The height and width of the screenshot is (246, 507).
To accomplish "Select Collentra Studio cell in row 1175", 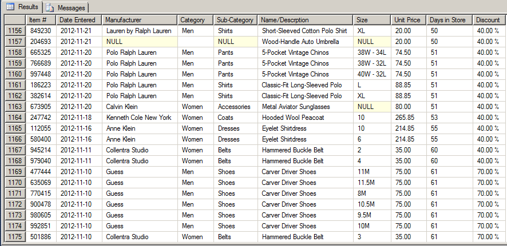I will pos(140,237).
